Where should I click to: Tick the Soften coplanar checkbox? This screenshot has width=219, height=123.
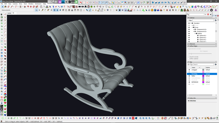coord(189,59)
